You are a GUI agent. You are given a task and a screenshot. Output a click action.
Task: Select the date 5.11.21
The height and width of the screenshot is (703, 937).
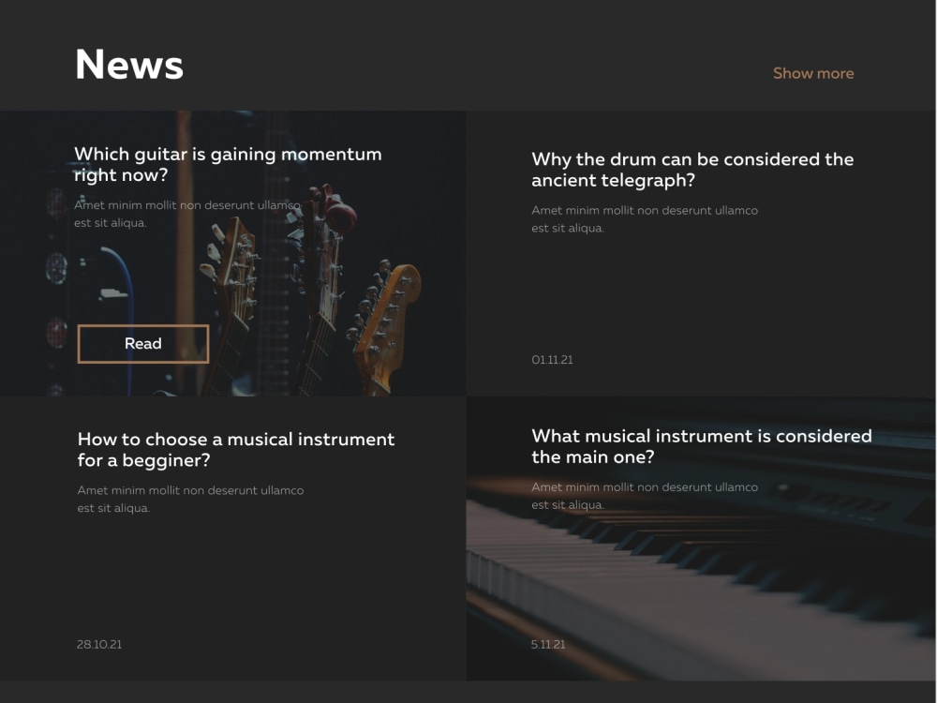coord(548,645)
